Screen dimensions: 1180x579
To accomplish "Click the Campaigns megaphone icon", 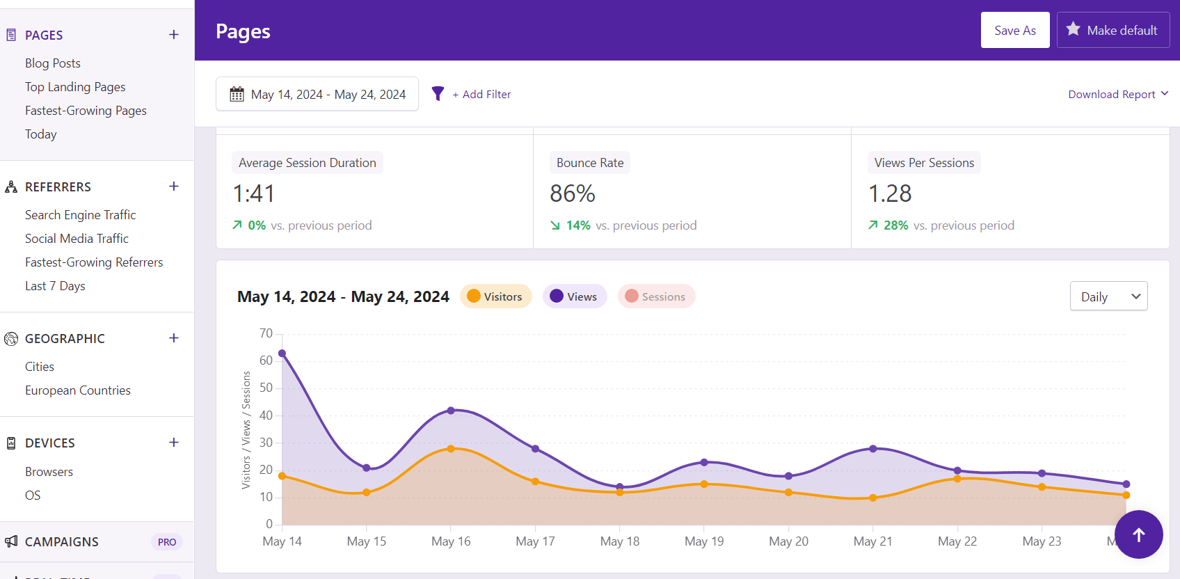I will pyautogui.click(x=11, y=541).
